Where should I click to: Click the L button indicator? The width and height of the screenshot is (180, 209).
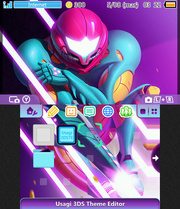[x=157, y=100]
